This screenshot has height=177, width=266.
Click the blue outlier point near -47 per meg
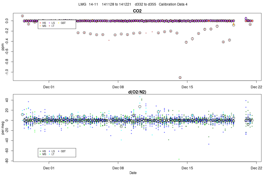(x=209, y=144)
